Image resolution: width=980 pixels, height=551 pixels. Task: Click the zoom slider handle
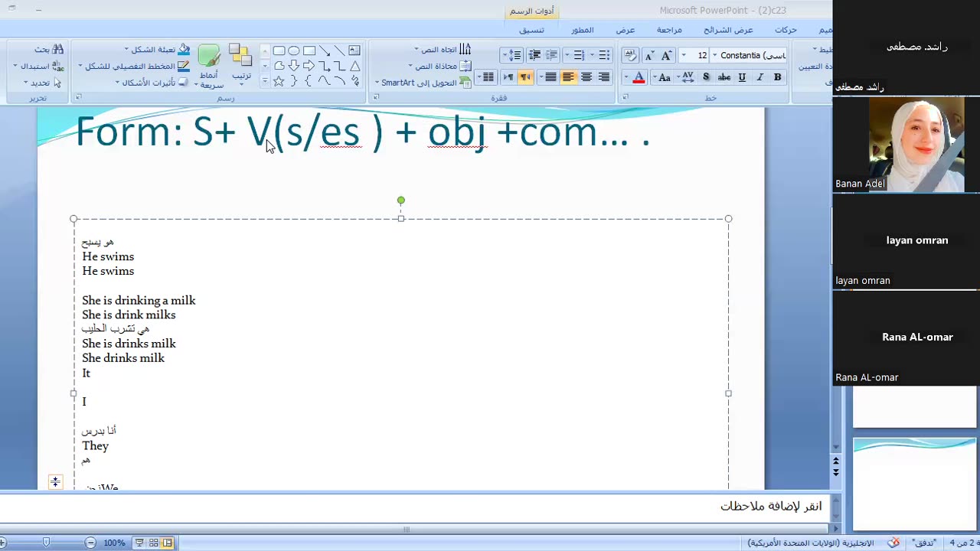[x=46, y=543]
